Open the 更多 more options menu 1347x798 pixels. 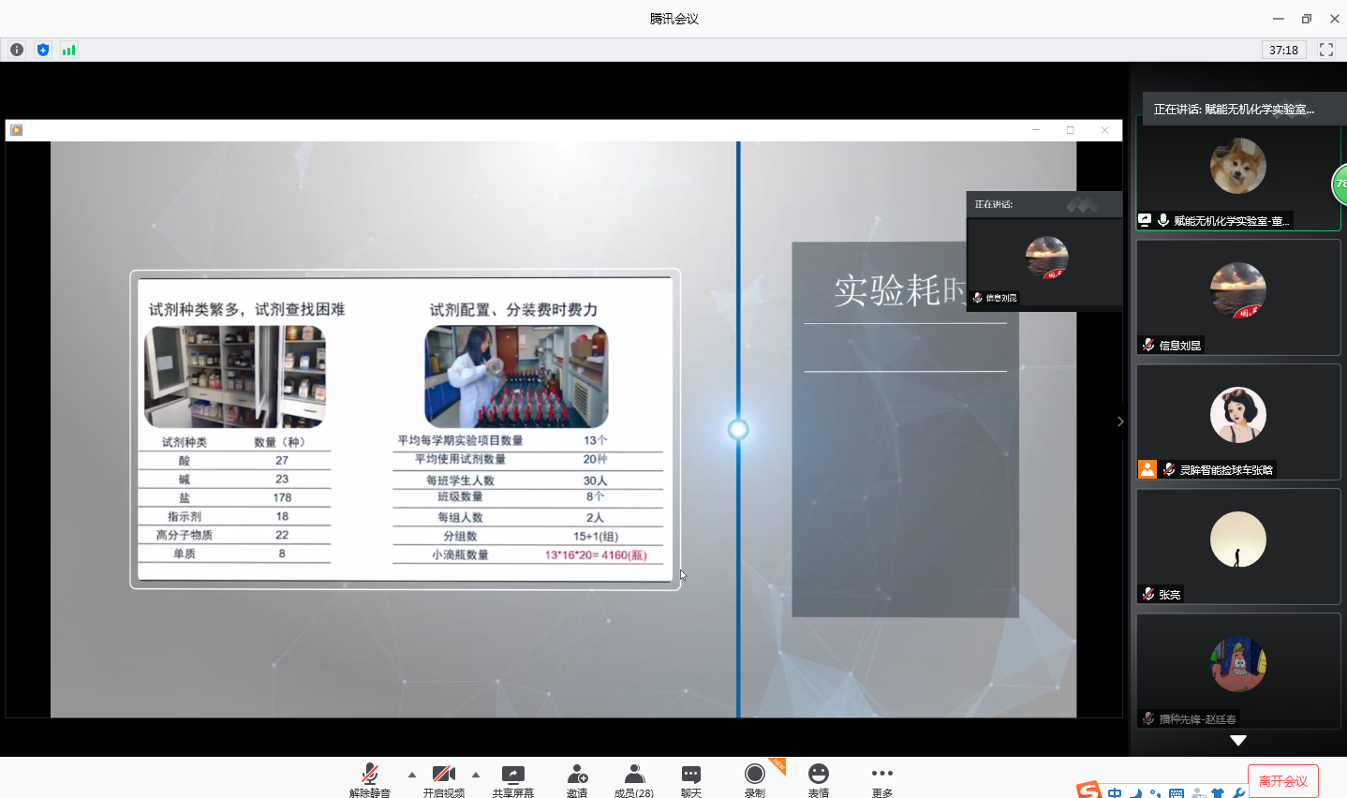tap(881, 777)
